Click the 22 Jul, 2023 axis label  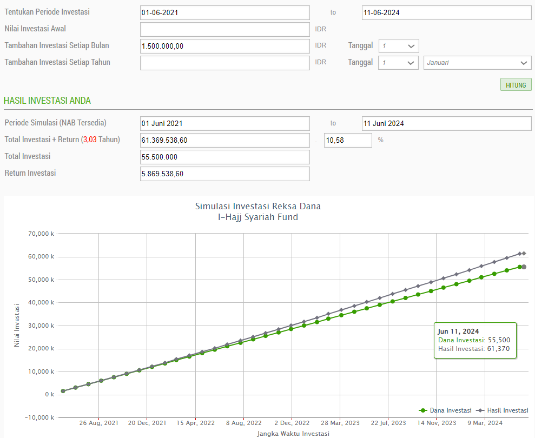[388, 423]
